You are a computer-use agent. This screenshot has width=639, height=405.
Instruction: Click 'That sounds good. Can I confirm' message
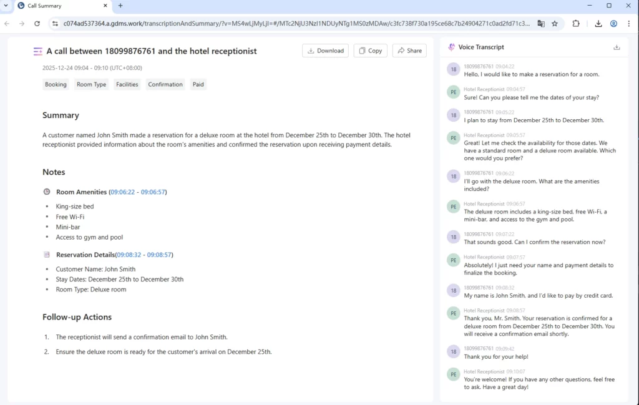pyautogui.click(x=535, y=242)
